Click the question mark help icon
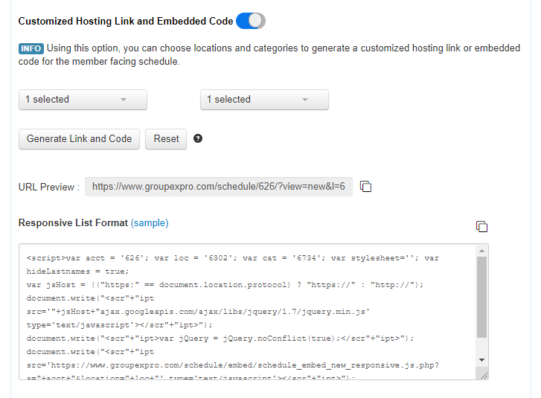This screenshot has width=541, height=398. [x=198, y=138]
